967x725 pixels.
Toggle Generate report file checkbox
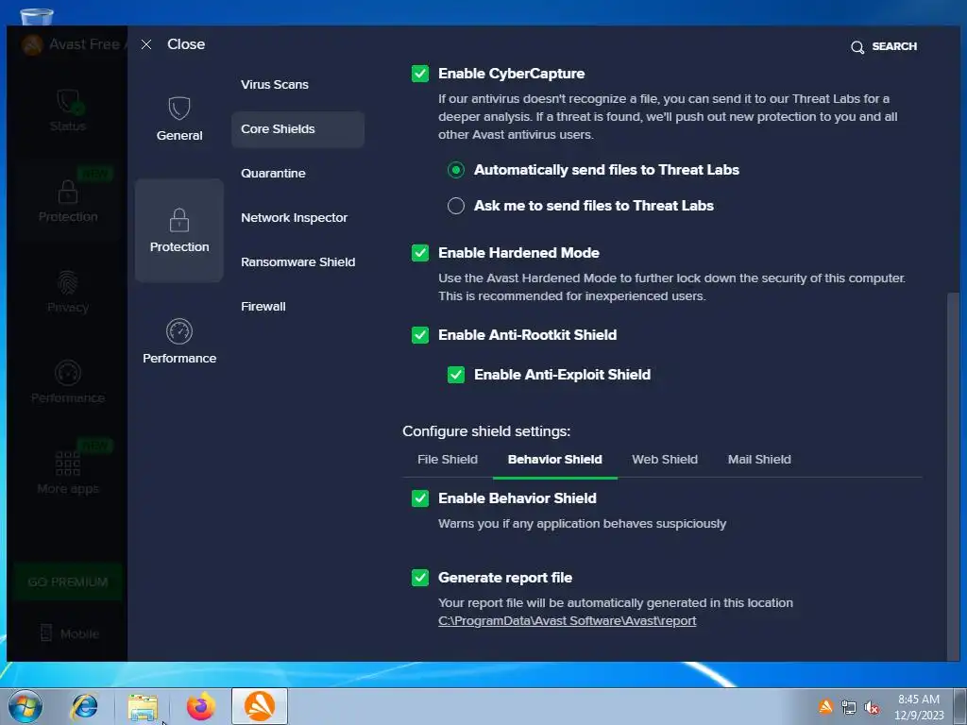420,578
